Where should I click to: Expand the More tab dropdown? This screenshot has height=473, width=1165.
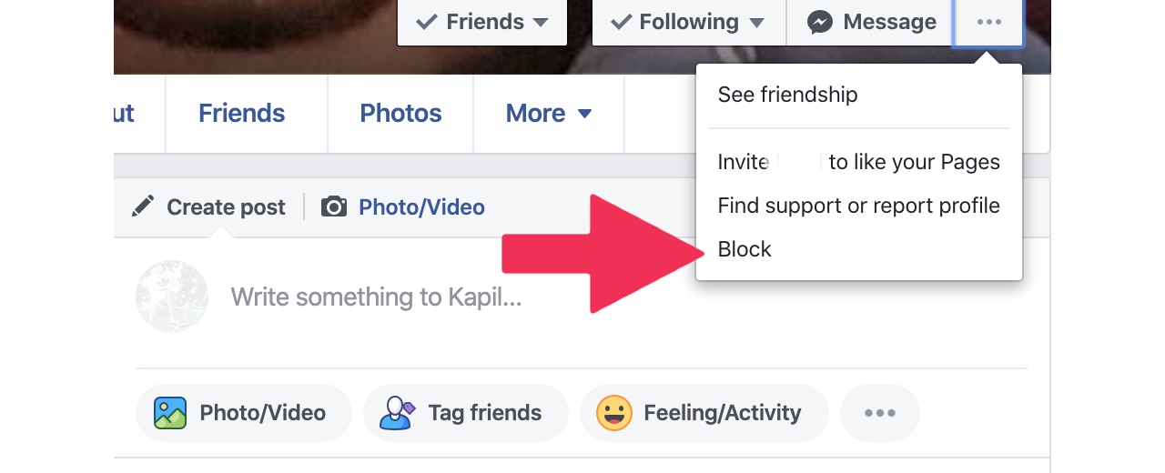(x=549, y=114)
